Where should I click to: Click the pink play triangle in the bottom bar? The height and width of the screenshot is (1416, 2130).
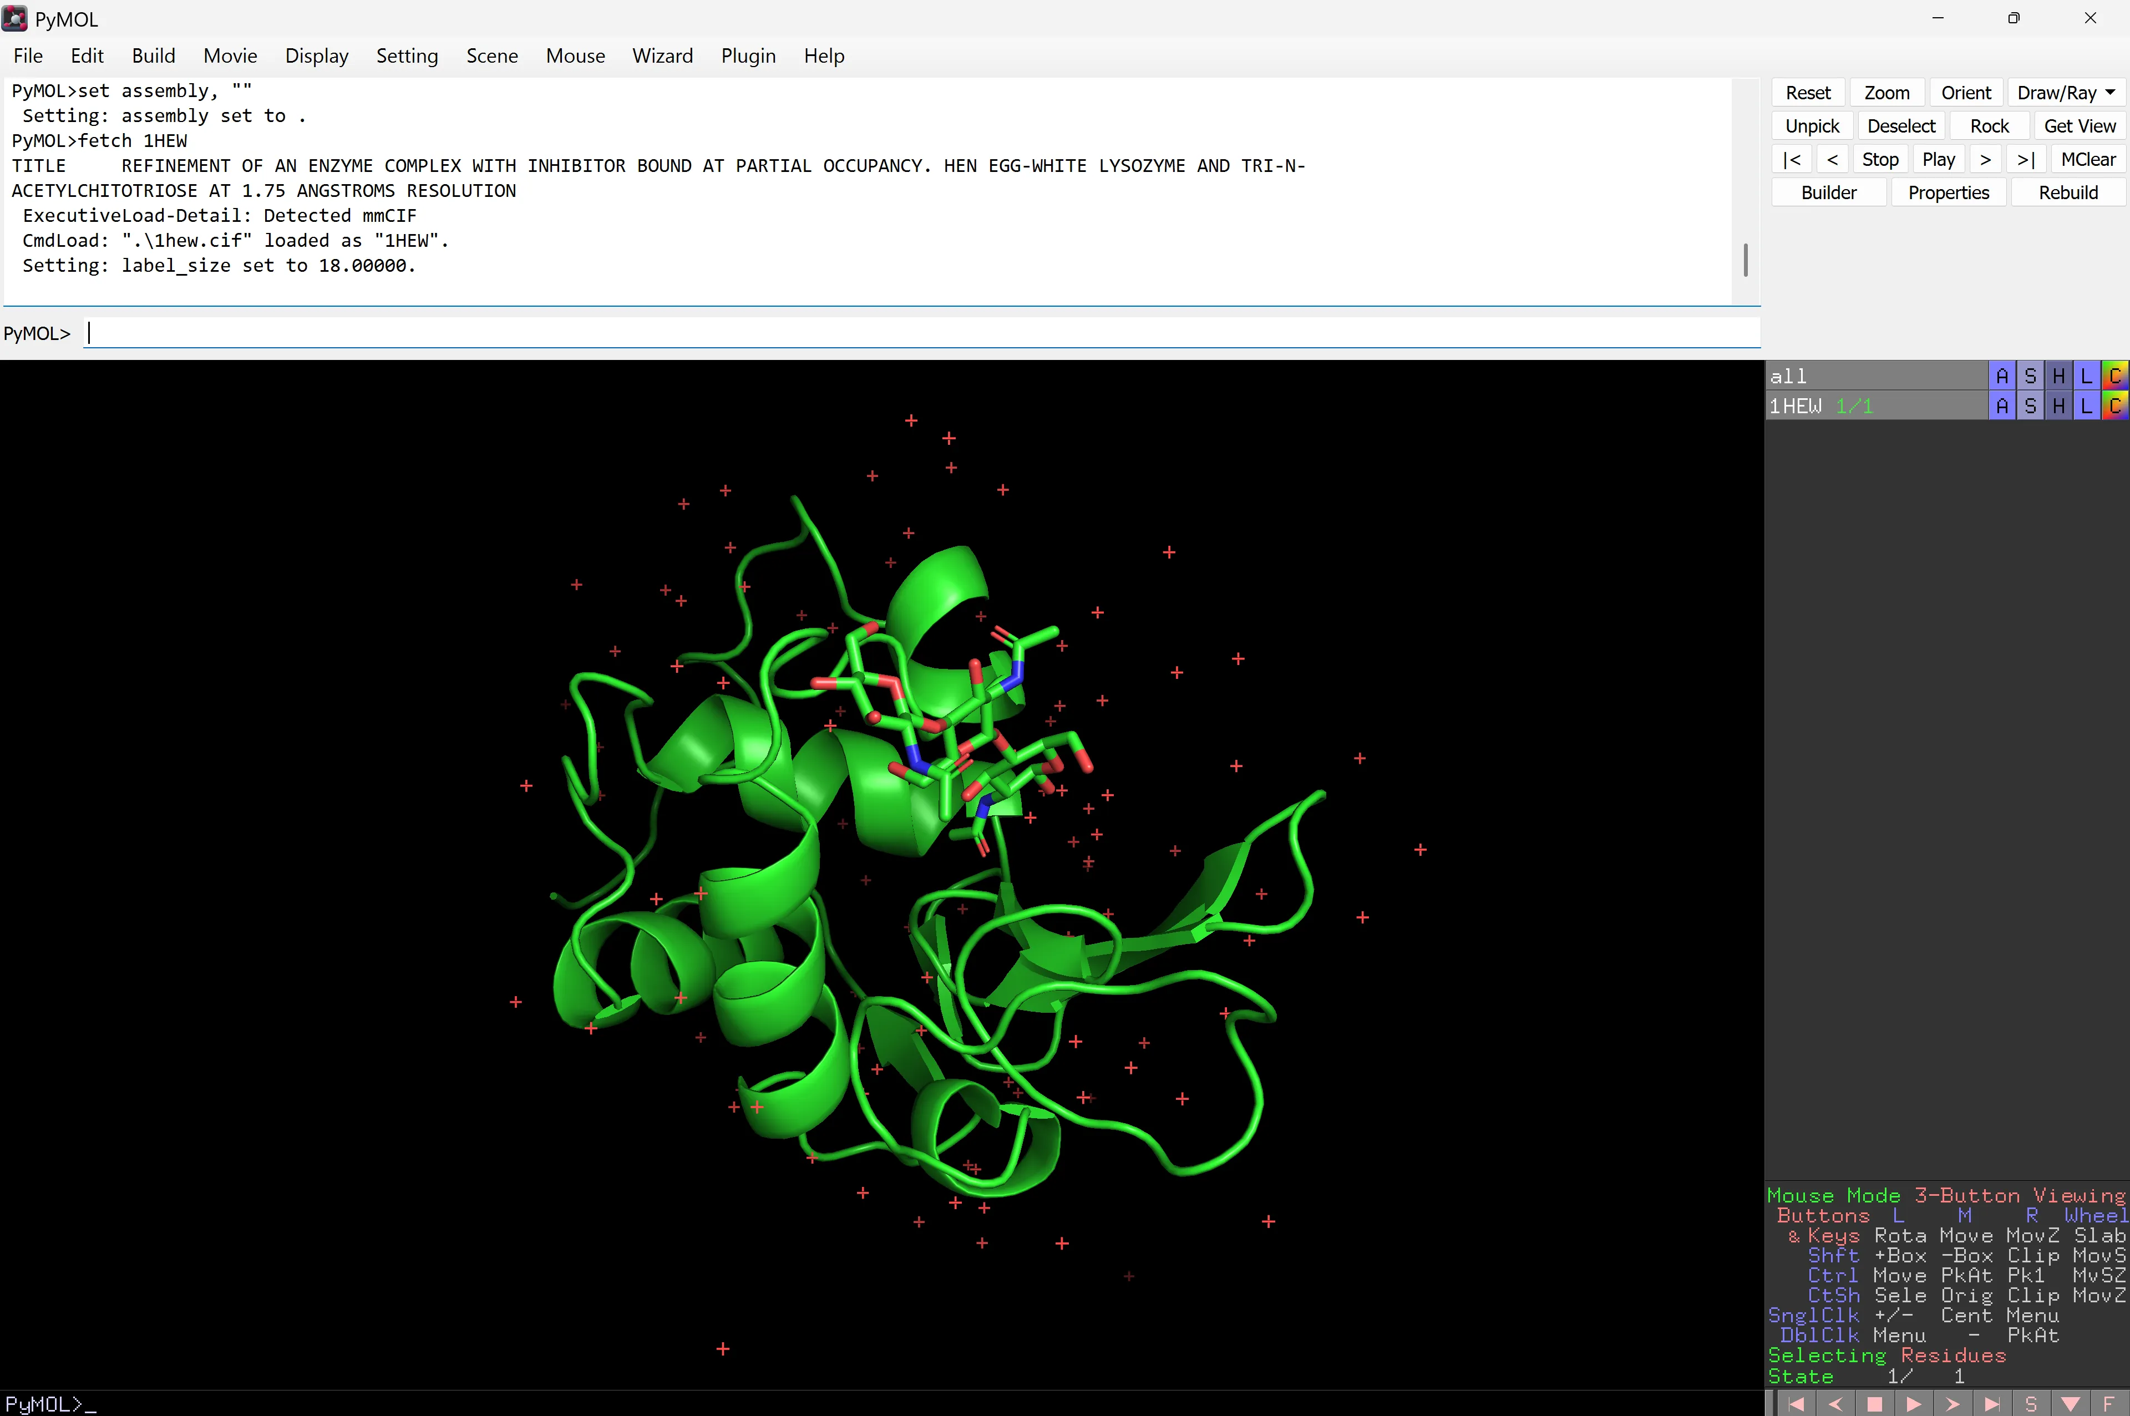[x=1913, y=1404]
